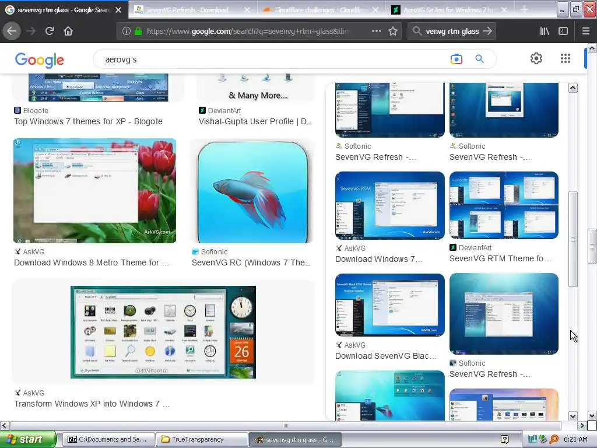Viewport: 597px width, 448px height.
Task: Click the search bar magnifier icon in toolbar
Action: click(x=417, y=32)
